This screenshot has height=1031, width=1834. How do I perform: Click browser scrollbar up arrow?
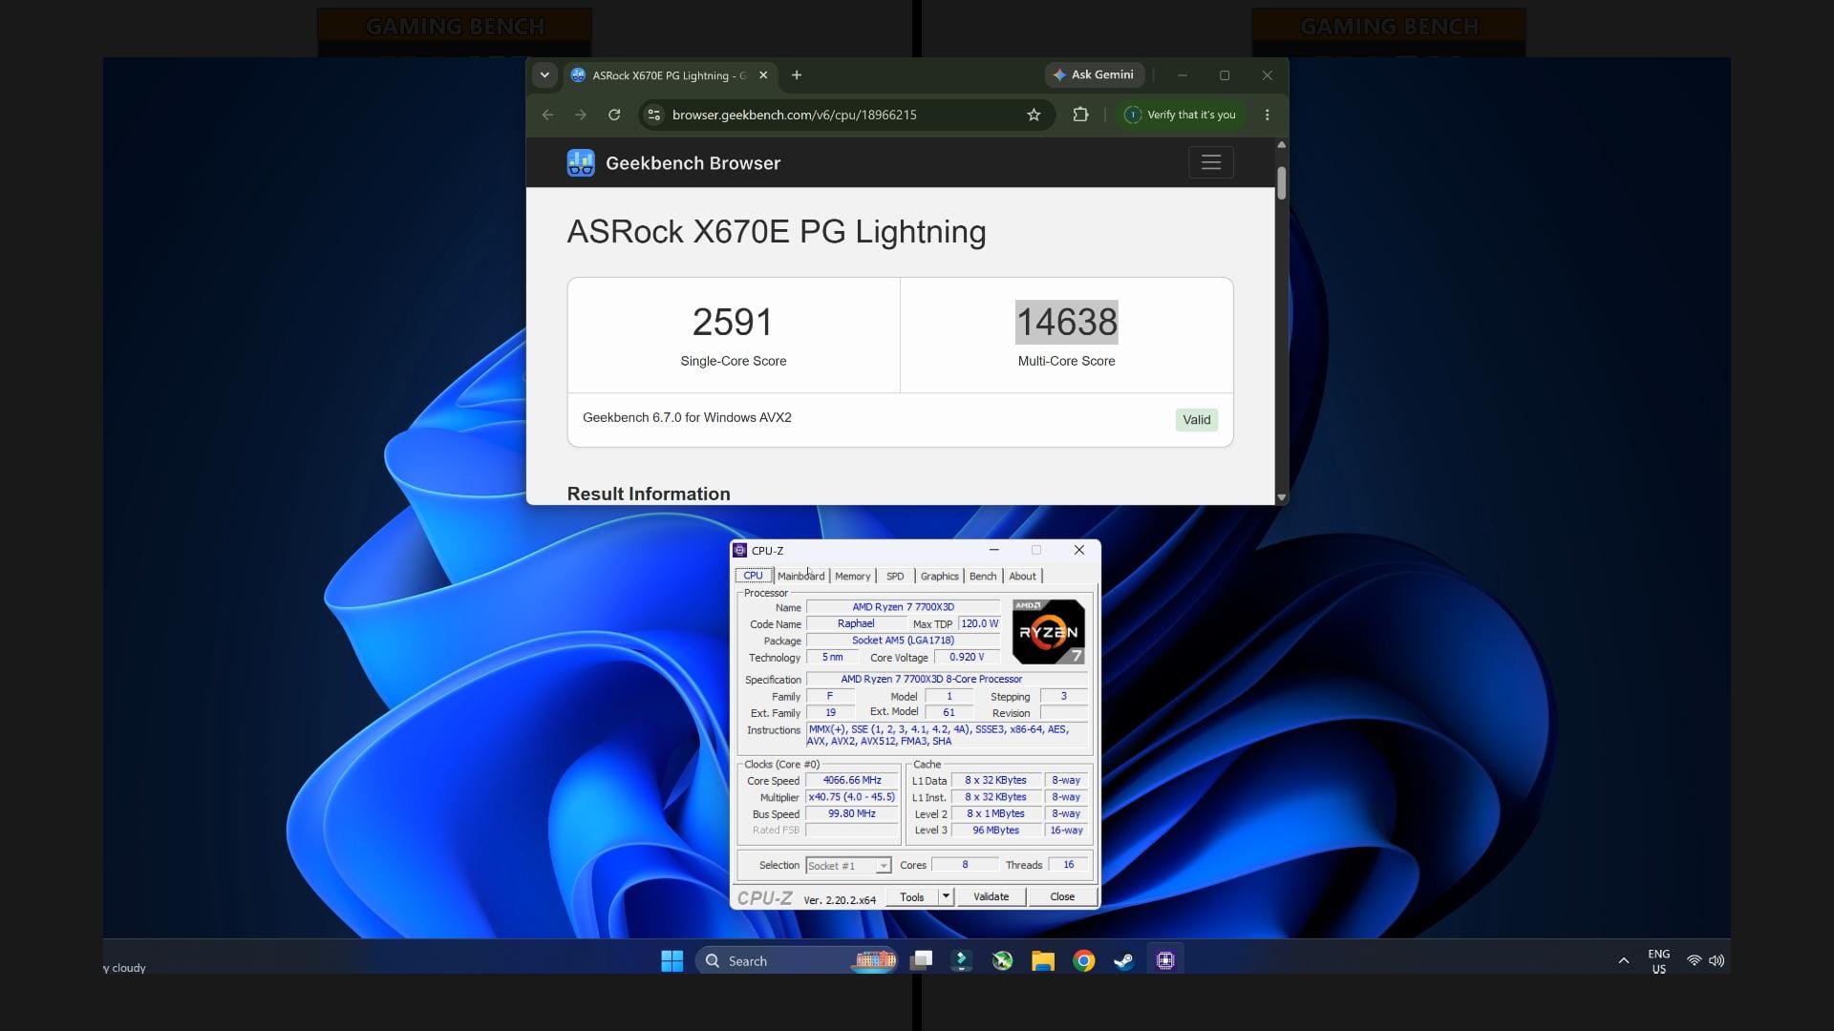pyautogui.click(x=1282, y=144)
